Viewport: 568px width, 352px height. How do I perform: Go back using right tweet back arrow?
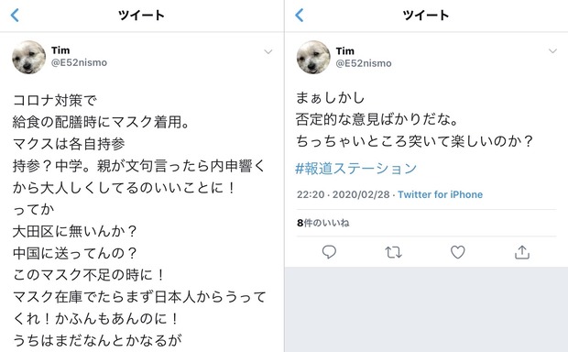click(x=300, y=16)
